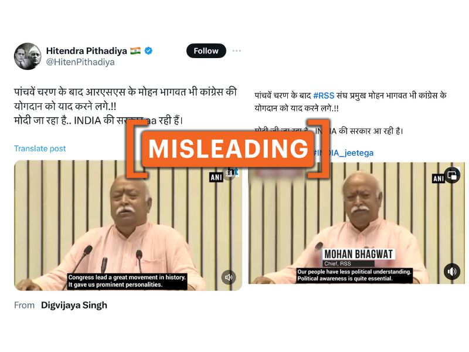Image resolution: width=469 pixels, height=352 pixels.
Task: Open the INDIA_jeetega hashtag link
Action: pos(344,153)
